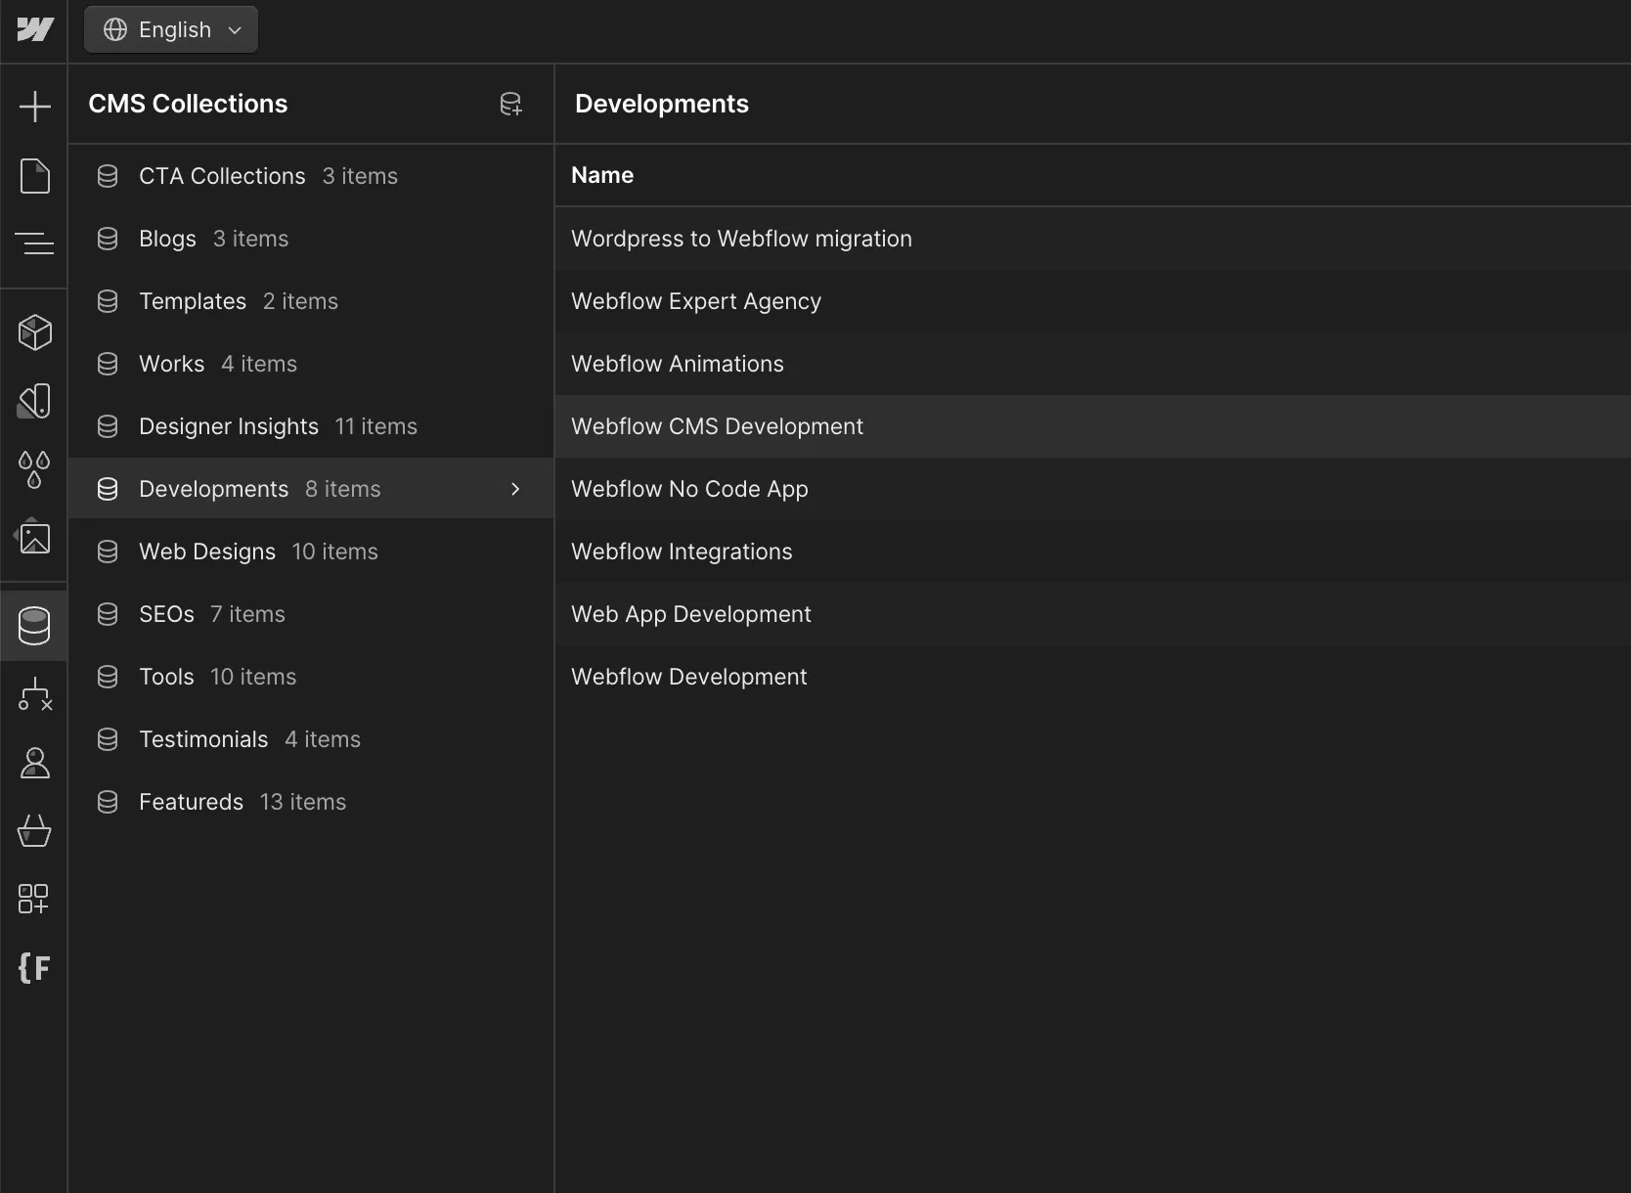1631x1193 pixels.
Task: Open the Templates collection
Action: (x=311, y=301)
